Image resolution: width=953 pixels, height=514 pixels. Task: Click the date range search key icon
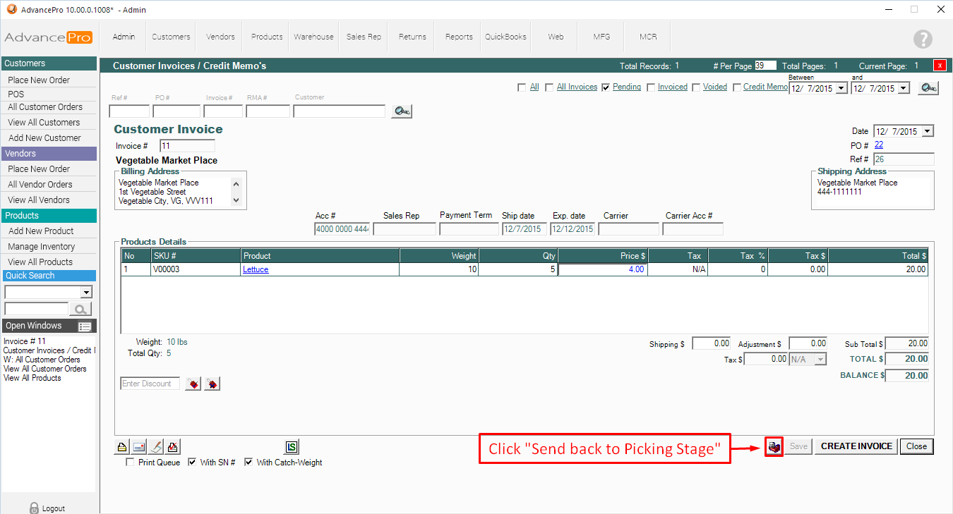928,88
